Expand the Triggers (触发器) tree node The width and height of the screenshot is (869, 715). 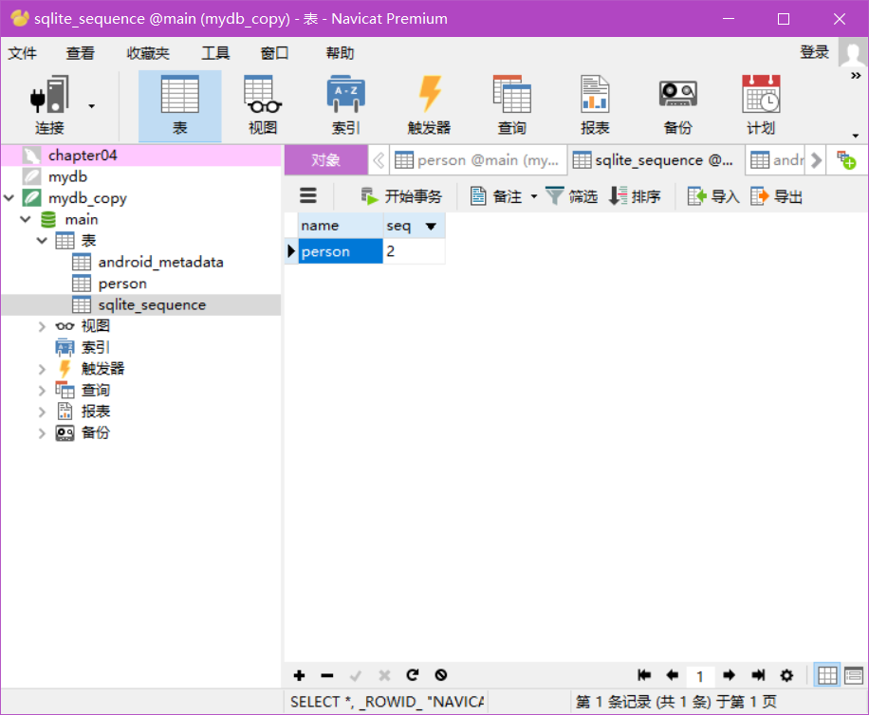point(42,369)
